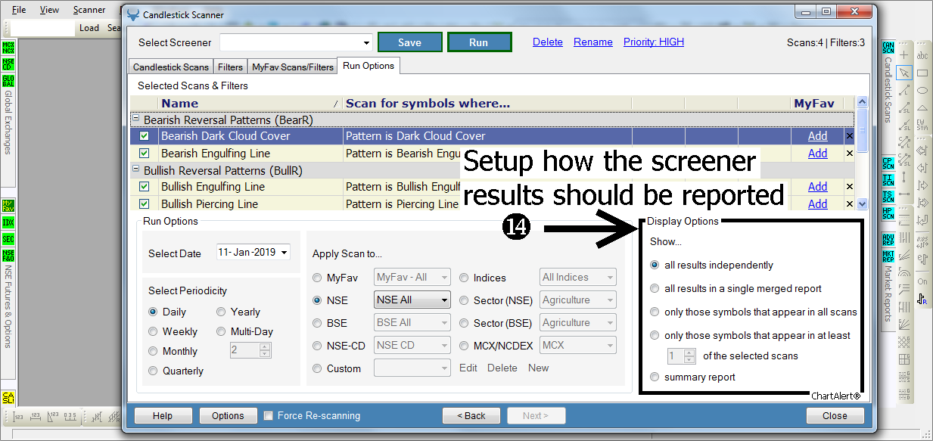Select the ellipse drawing tool
Viewport: 933px width, 441px height.
(x=922, y=90)
